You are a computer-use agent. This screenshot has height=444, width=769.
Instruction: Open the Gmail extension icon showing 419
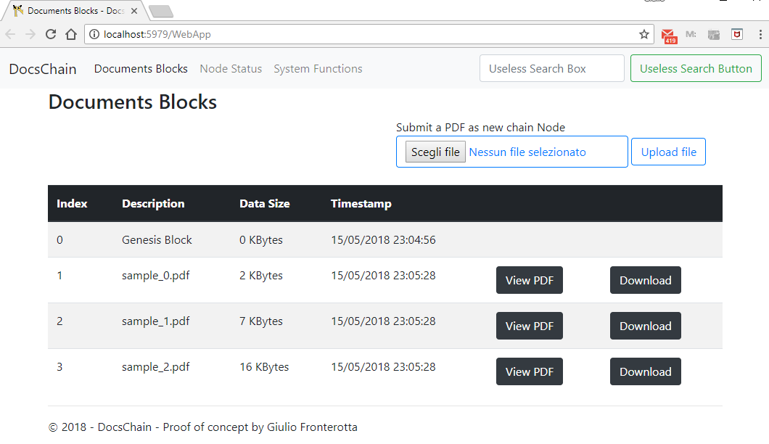click(669, 35)
